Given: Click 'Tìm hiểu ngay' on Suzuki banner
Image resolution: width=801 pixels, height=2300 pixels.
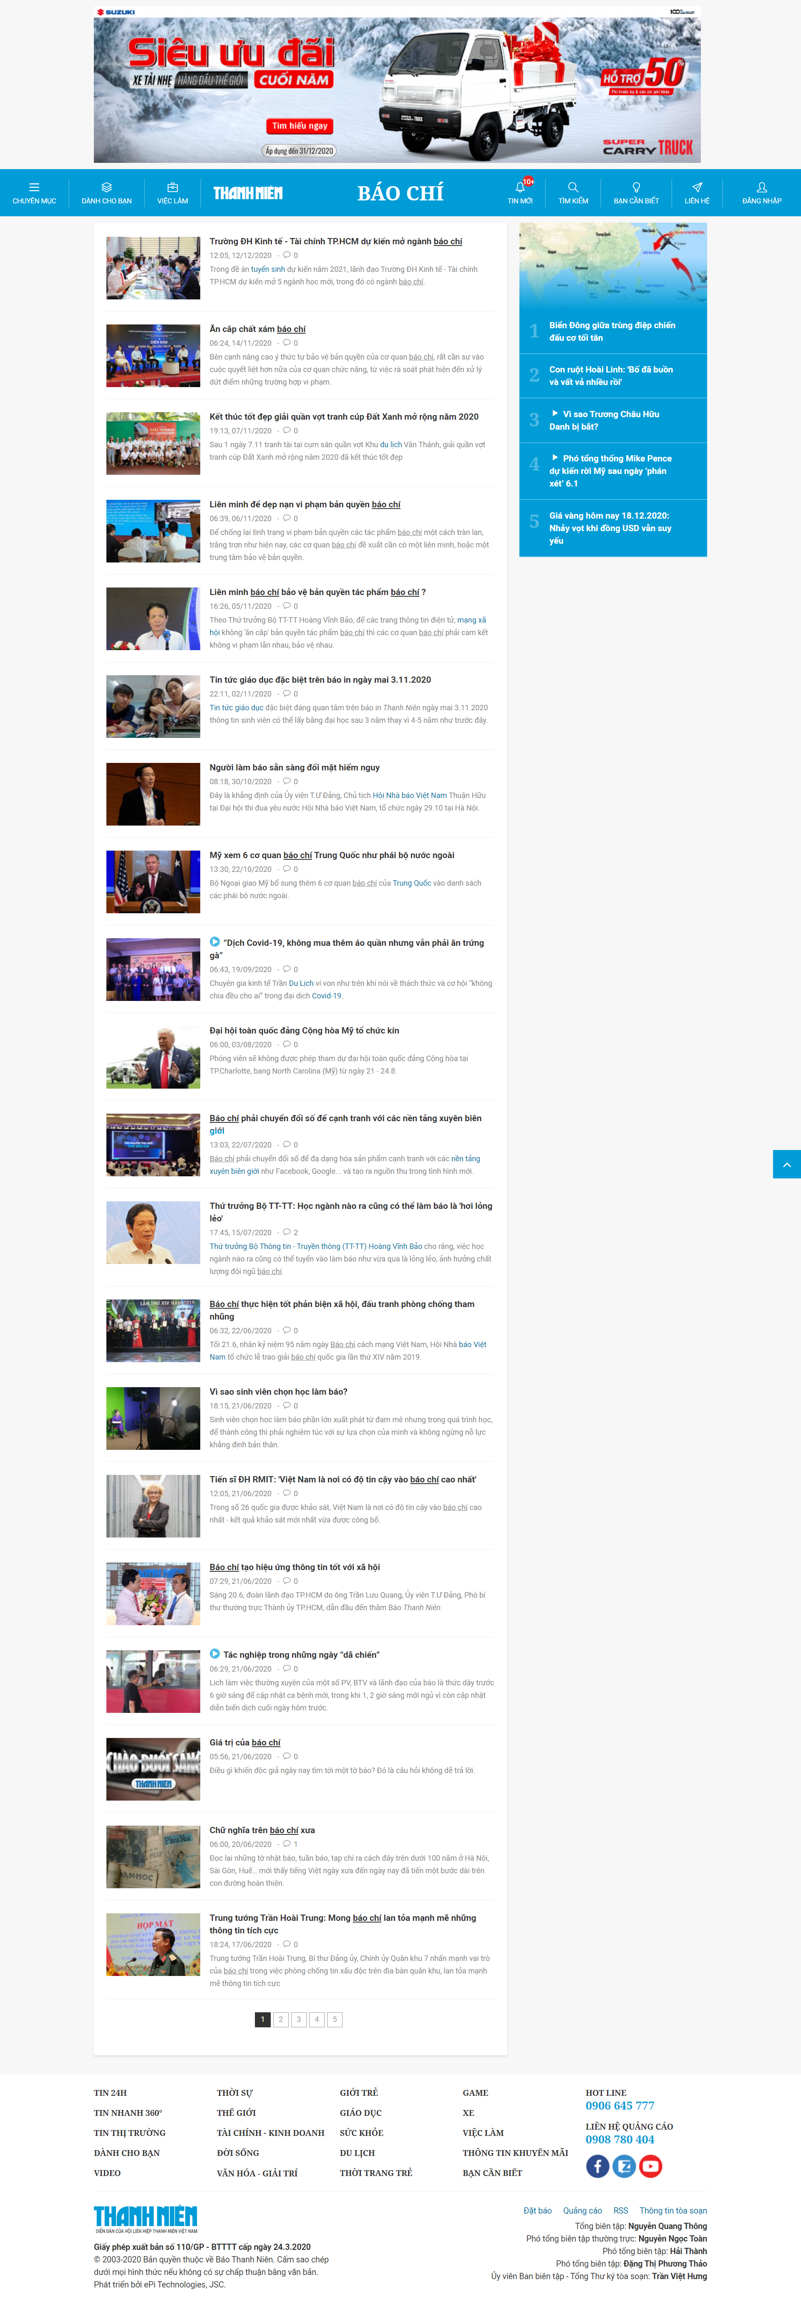Looking at the screenshot, I should tap(300, 126).
